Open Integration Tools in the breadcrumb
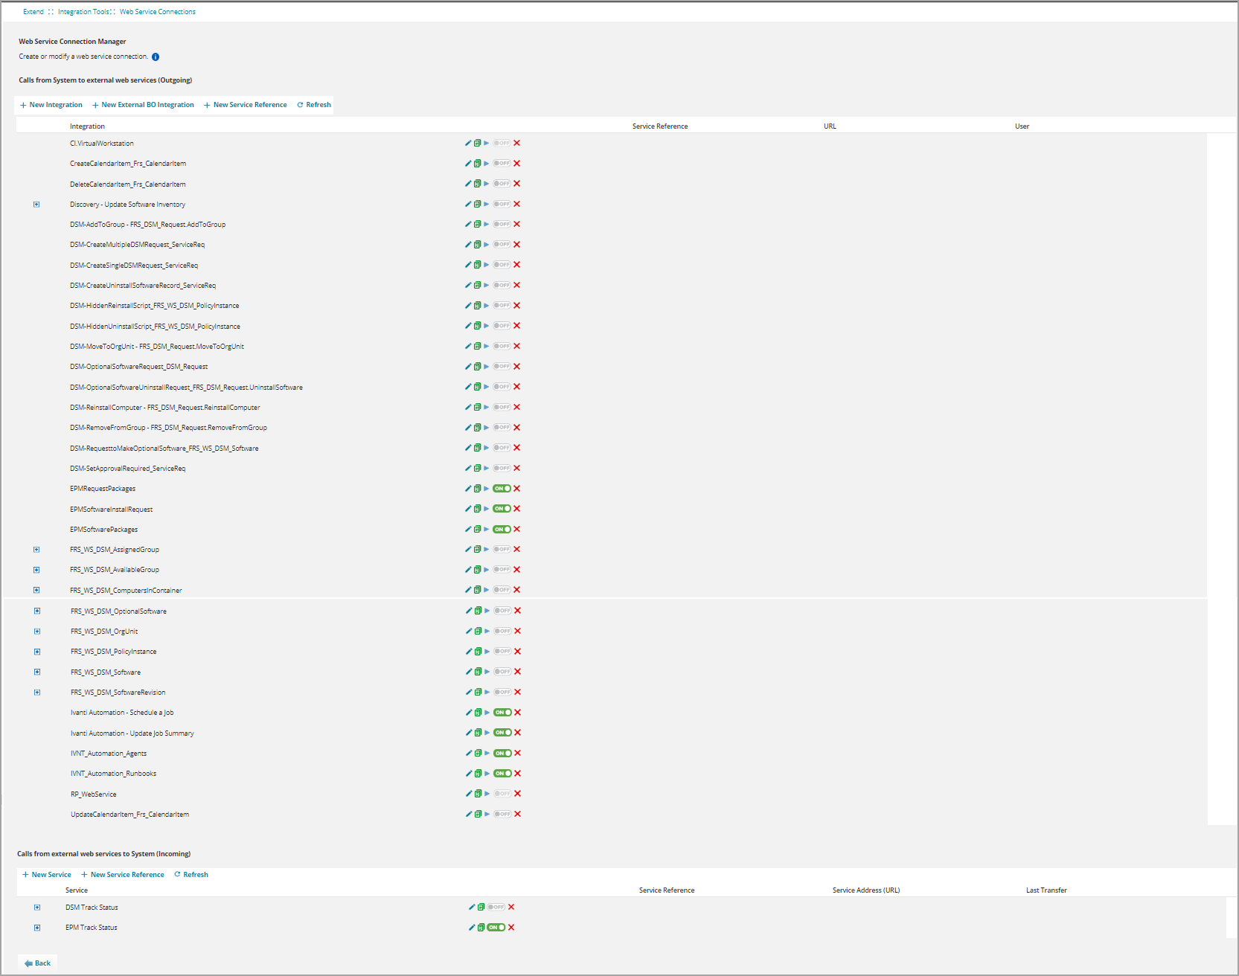 click(x=83, y=12)
